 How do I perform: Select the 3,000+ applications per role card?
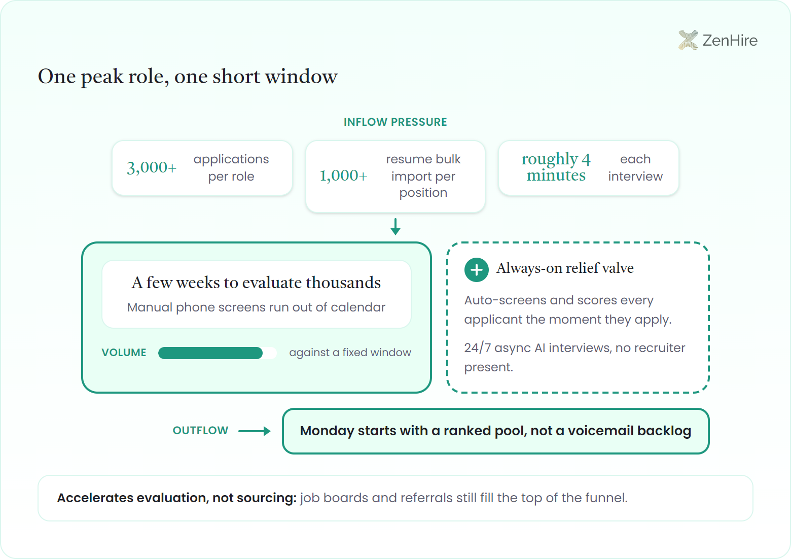(x=202, y=168)
